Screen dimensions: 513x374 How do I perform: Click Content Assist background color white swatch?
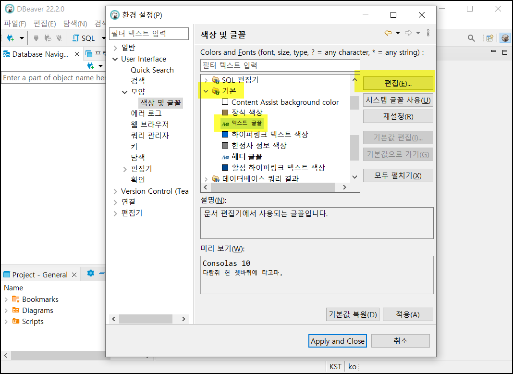(225, 102)
